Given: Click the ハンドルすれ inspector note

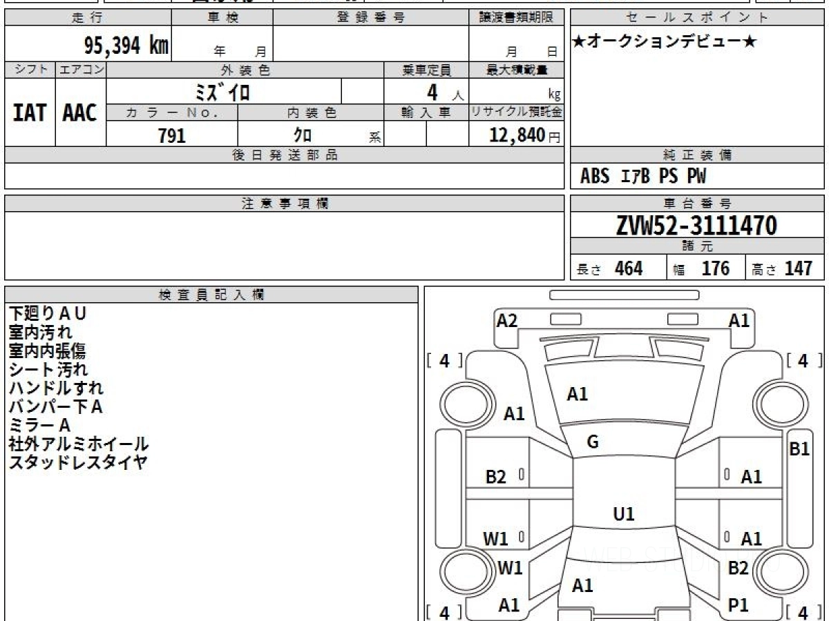Looking at the screenshot, I should [56, 388].
